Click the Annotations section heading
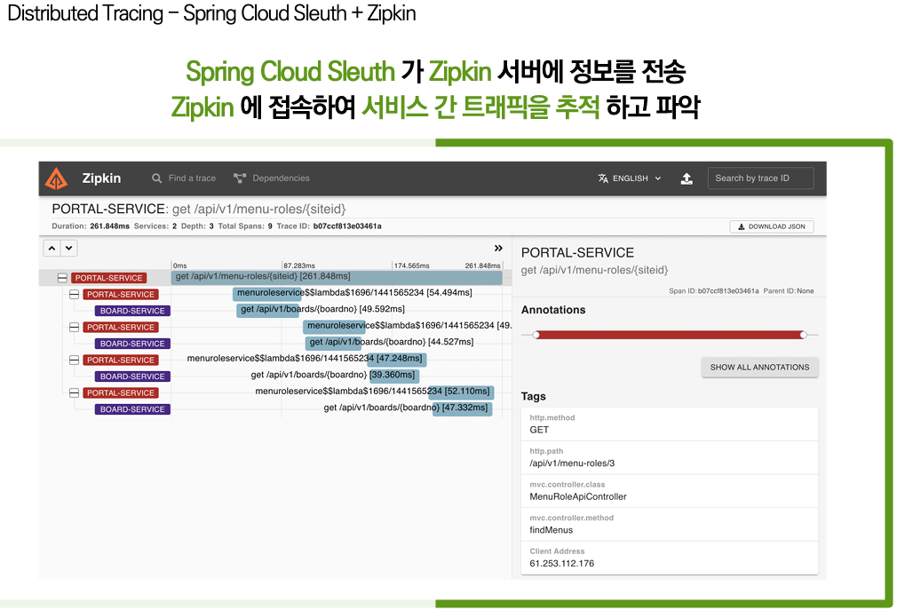897x610 pixels. coord(553,310)
